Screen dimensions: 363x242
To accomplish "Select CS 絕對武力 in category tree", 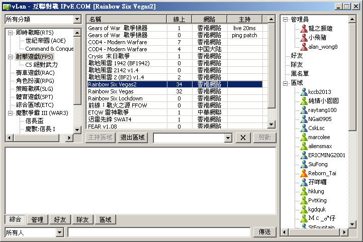I will [41, 65].
